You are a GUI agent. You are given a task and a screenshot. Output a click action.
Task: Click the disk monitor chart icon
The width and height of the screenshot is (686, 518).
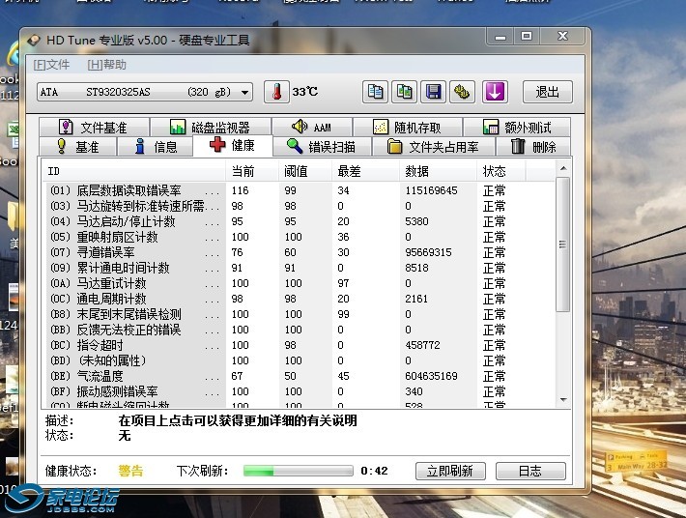(x=178, y=128)
